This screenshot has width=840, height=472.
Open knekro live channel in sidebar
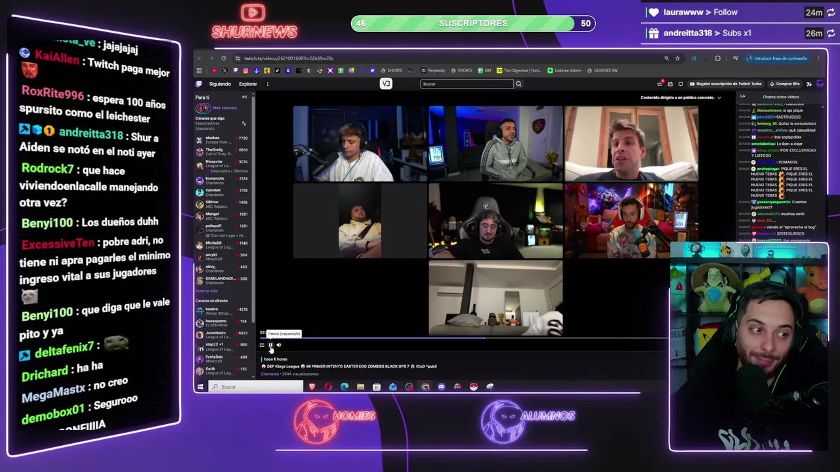click(221, 310)
